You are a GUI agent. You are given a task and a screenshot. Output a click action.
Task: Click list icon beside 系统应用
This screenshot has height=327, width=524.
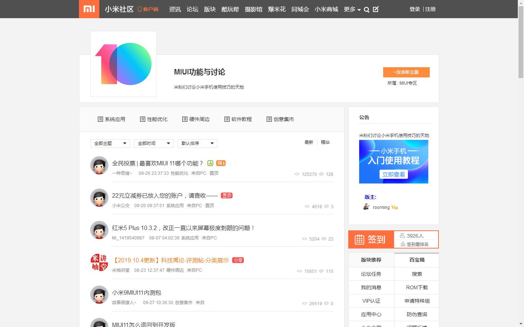pyautogui.click(x=100, y=119)
